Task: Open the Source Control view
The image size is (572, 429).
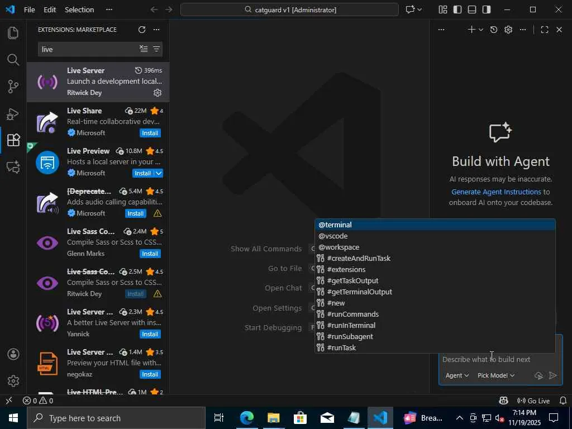Action: (x=13, y=87)
